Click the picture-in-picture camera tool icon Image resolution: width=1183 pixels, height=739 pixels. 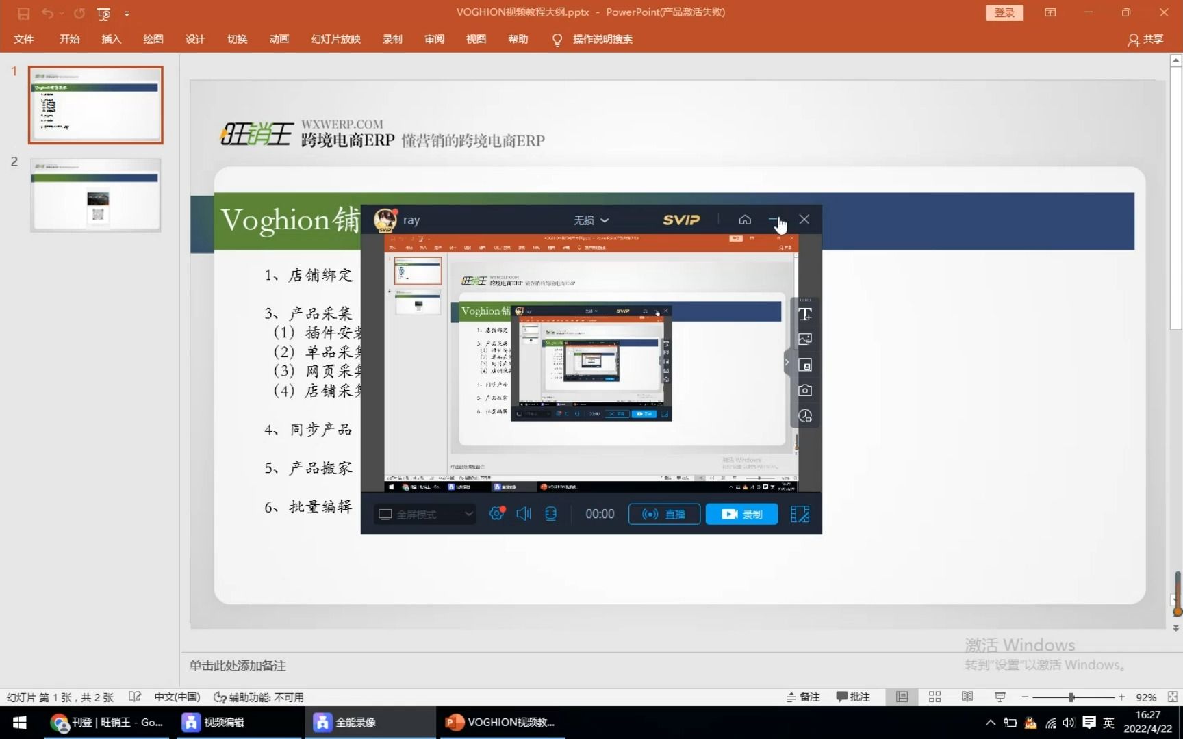pos(805,365)
